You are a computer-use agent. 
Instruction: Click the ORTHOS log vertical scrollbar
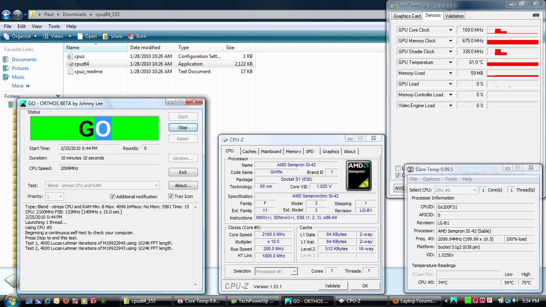pos(196,246)
